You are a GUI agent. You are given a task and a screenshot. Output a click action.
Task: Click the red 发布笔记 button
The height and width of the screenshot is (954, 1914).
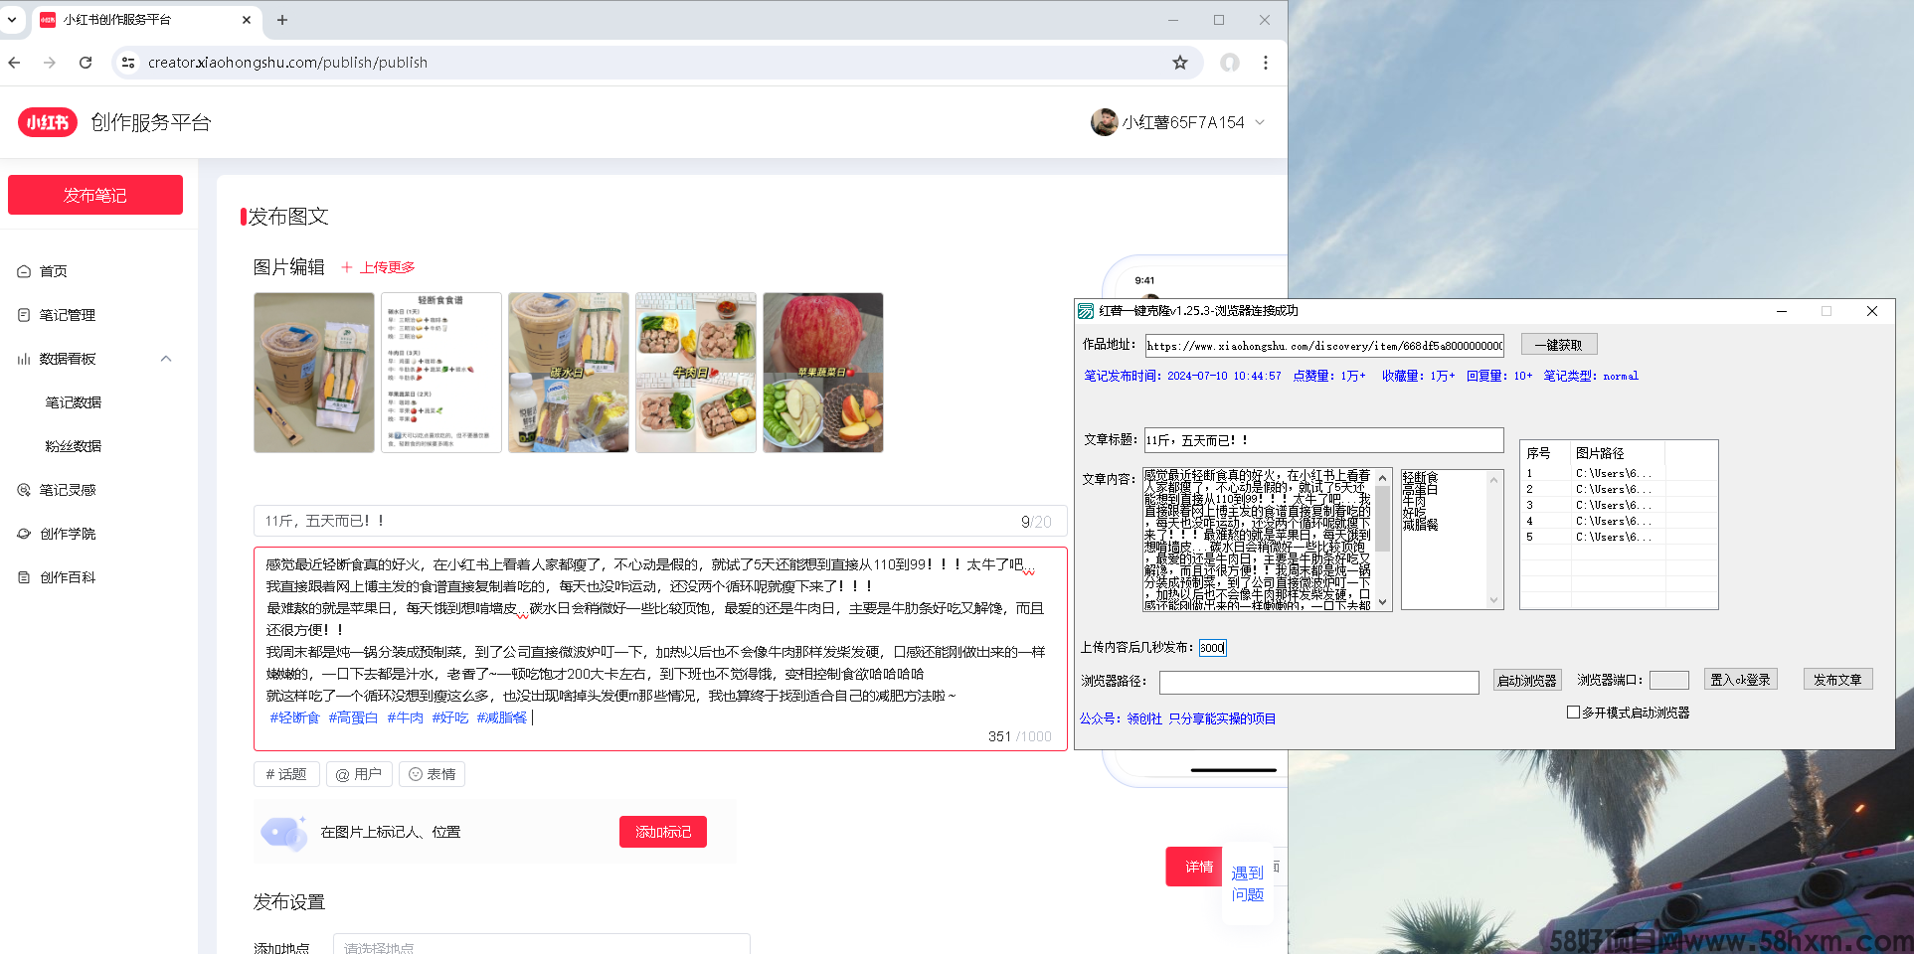[95, 195]
